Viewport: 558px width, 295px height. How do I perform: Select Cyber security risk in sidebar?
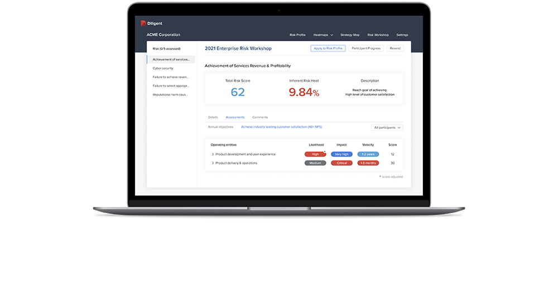click(x=163, y=68)
